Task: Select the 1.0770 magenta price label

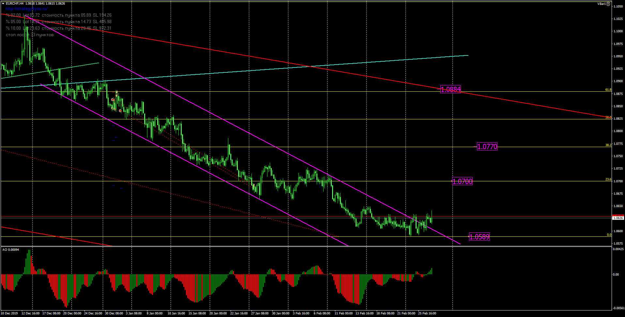Action: coord(487,147)
